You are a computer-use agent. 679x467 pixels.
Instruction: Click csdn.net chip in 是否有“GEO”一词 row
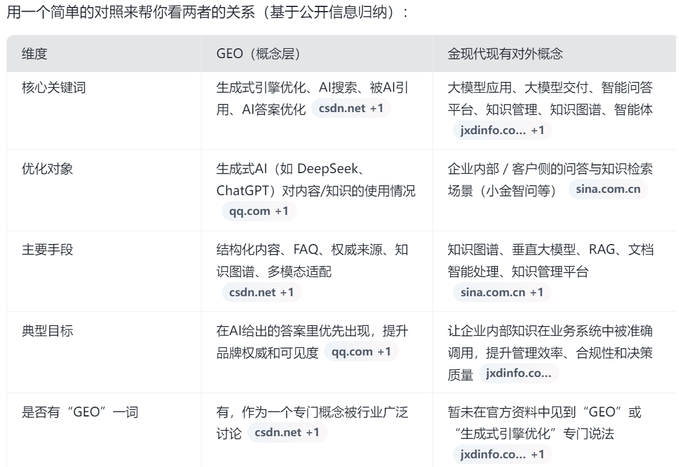coord(285,433)
